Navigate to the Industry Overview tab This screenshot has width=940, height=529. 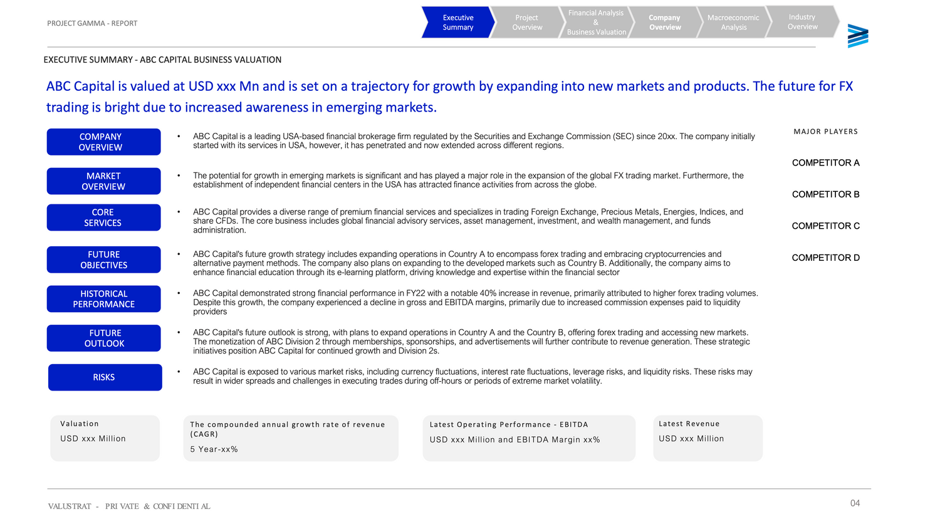click(x=802, y=22)
